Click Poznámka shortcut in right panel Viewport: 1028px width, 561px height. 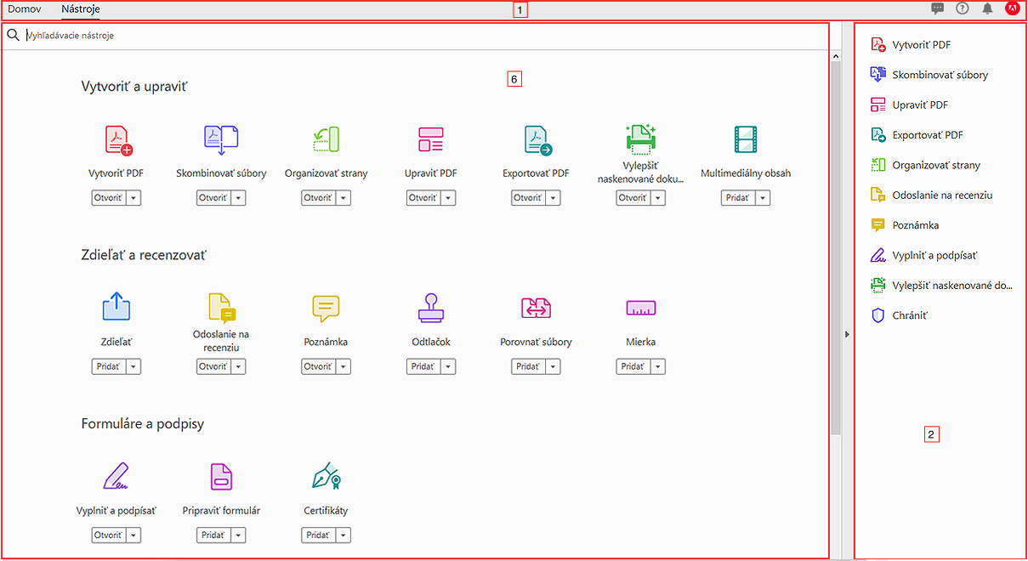[x=905, y=225]
